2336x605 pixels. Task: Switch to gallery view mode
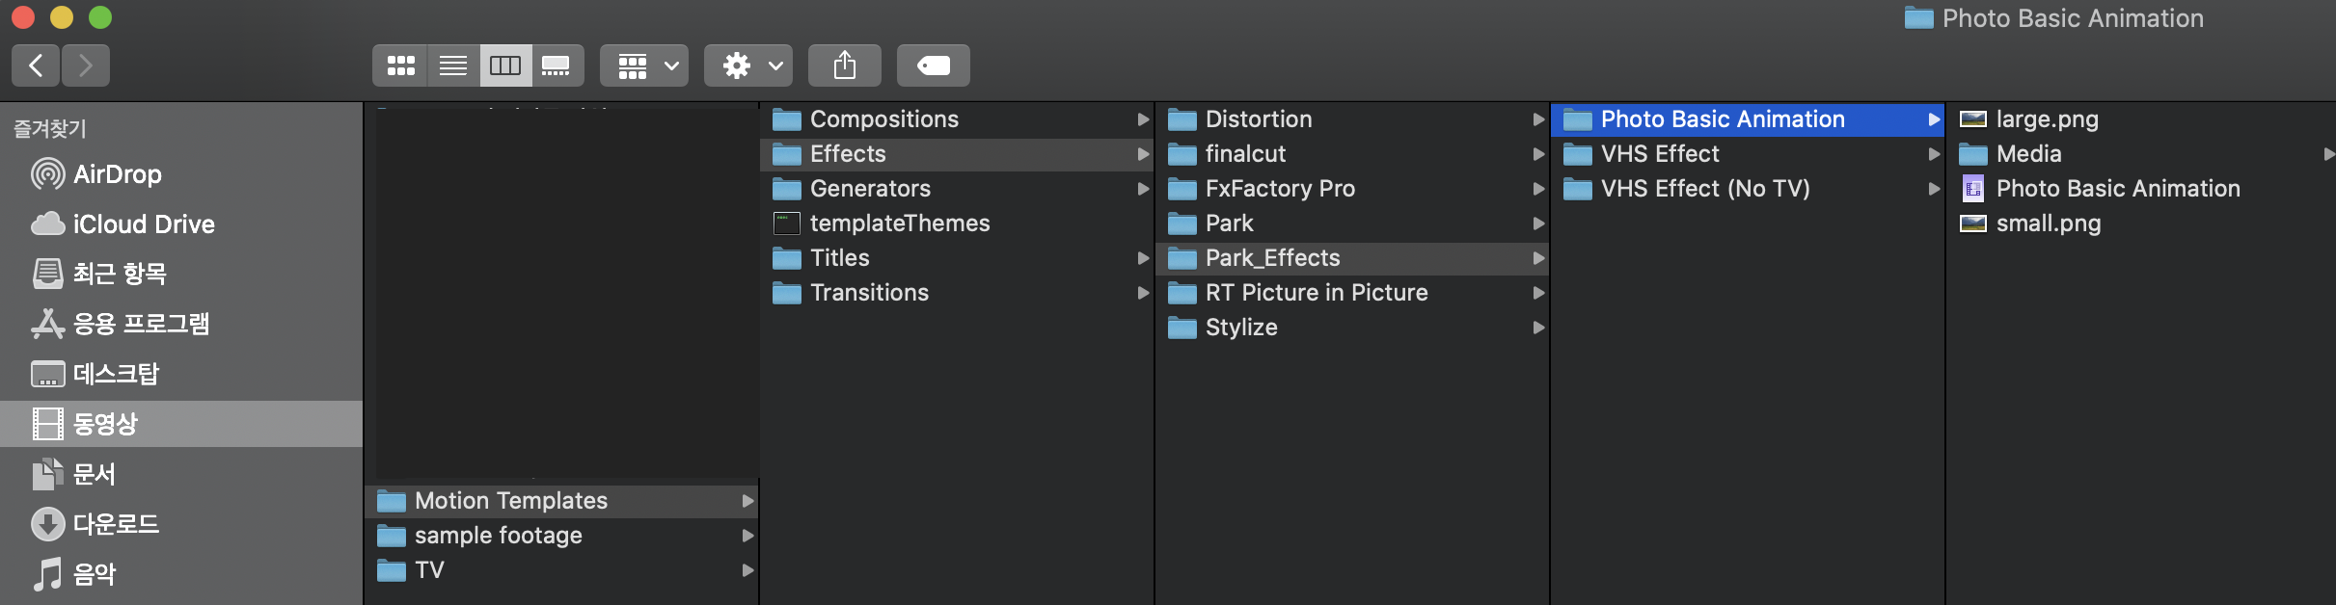557,66
